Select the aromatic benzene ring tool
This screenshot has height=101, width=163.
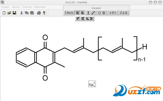(x=104, y=13)
